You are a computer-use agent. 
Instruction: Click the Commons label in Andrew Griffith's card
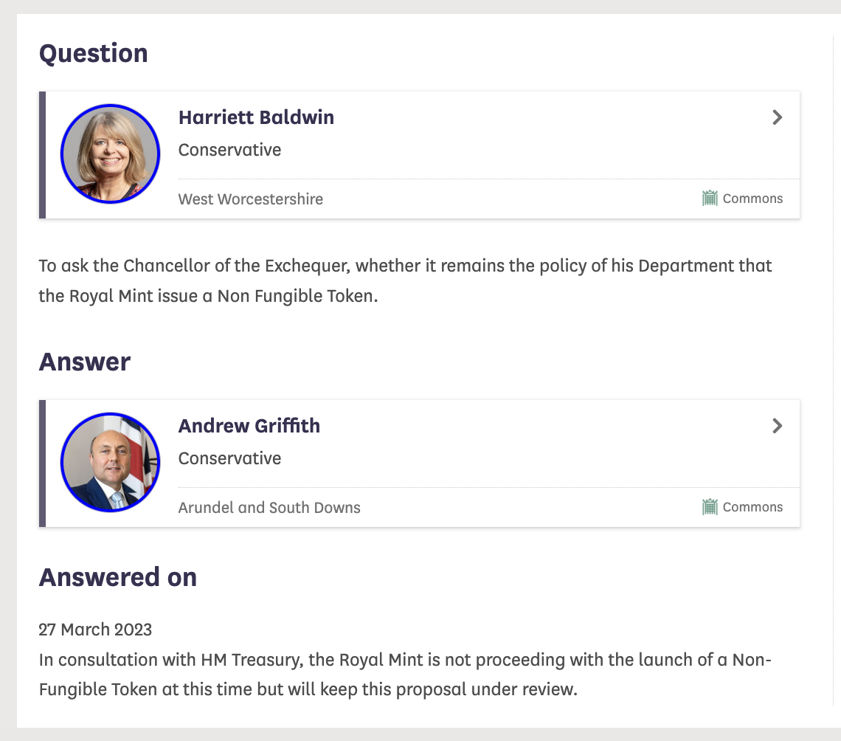point(752,507)
